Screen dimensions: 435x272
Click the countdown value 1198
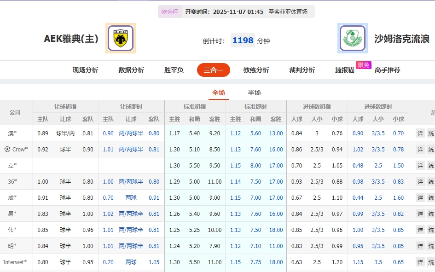[243, 40]
